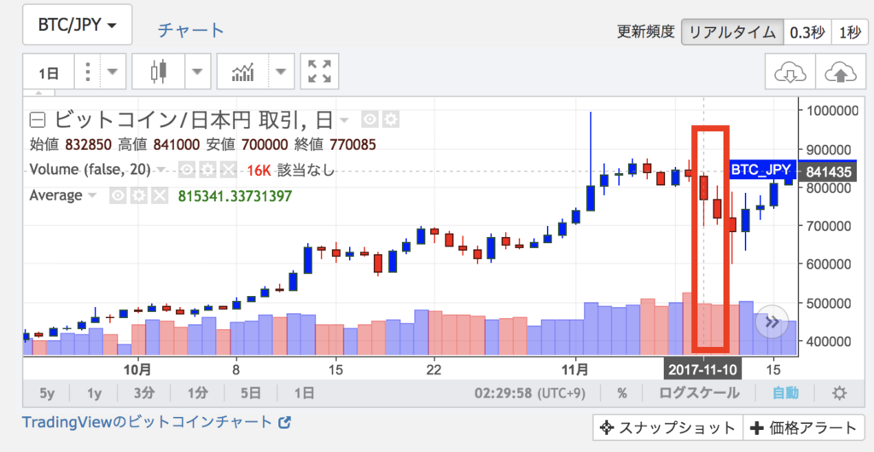This screenshot has width=874, height=452.
Task: Toggle visibility of main series
Action: click(370, 119)
